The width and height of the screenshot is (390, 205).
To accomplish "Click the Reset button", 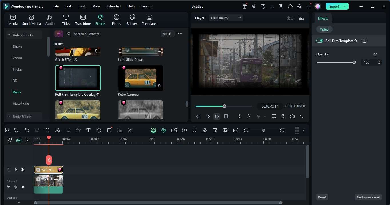I will (322, 197).
